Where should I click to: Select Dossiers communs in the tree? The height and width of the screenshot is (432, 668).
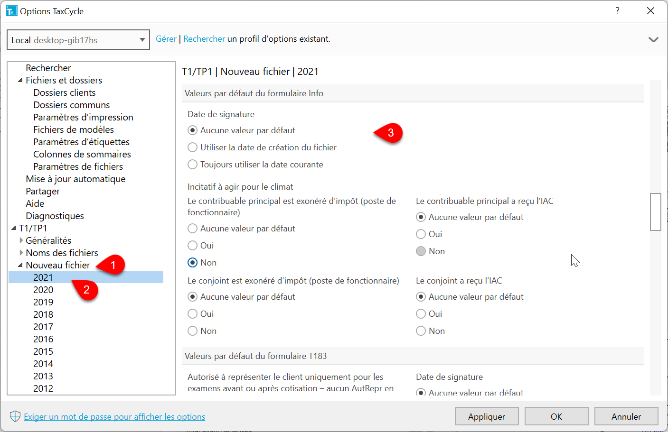72,105
